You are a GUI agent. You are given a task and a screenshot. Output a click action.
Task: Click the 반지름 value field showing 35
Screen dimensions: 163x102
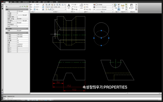click(22, 40)
